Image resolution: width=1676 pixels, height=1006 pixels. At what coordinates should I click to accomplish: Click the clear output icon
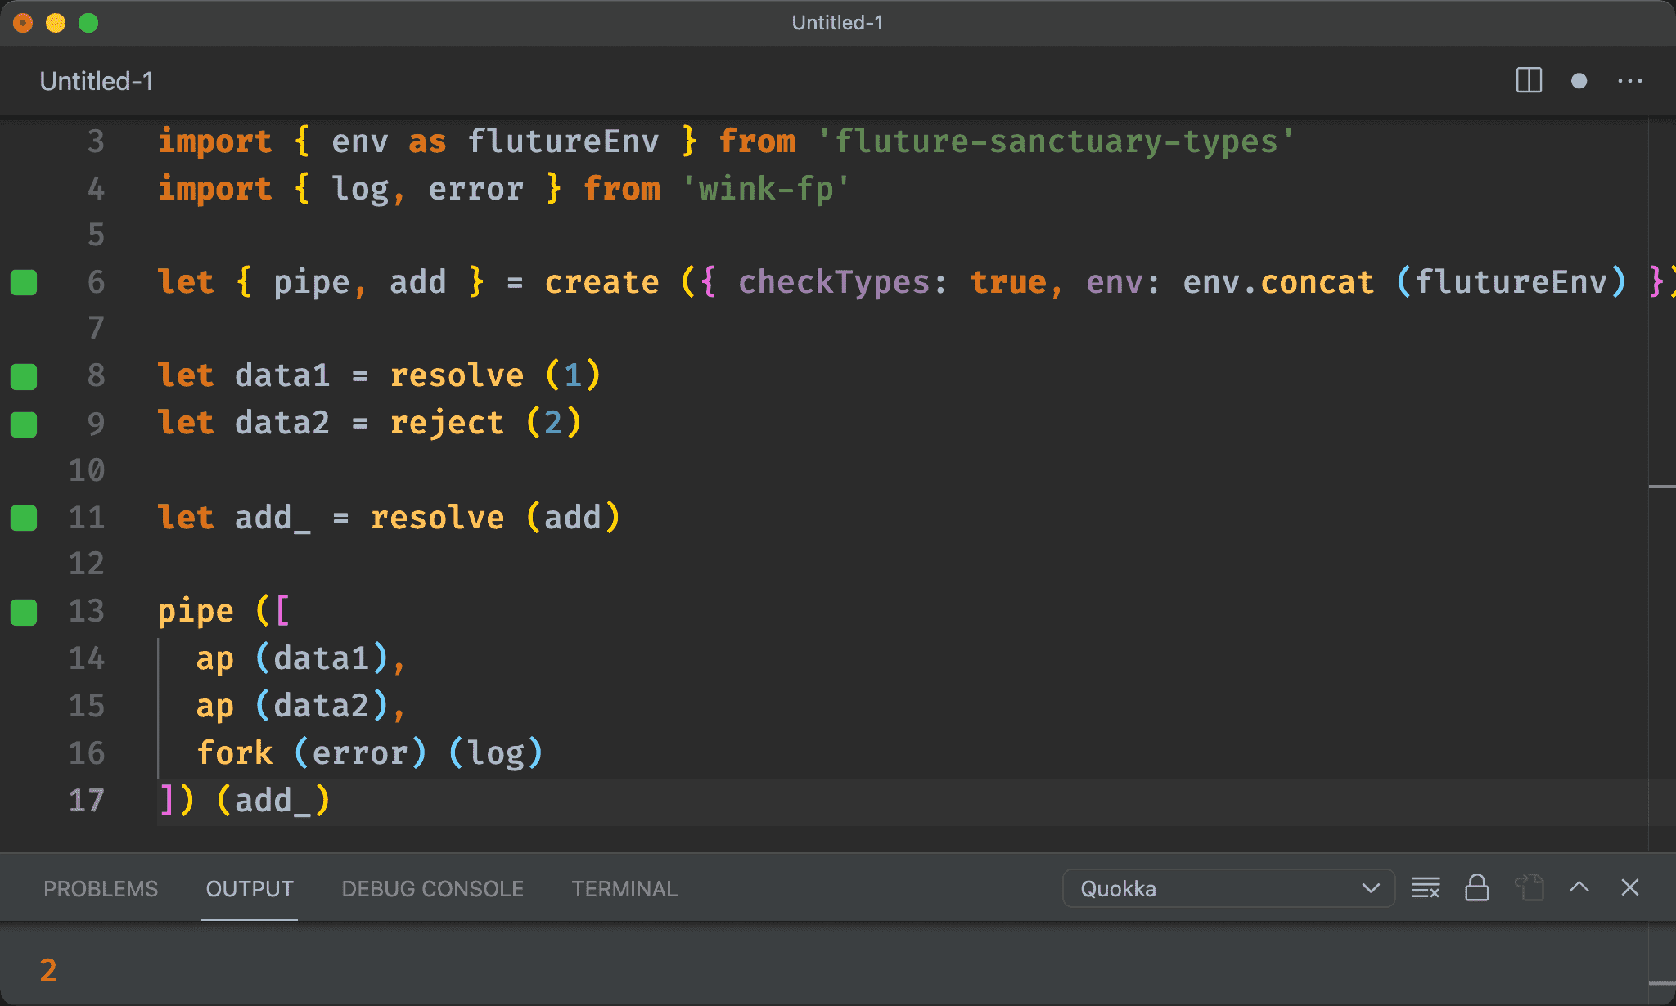[1426, 887]
